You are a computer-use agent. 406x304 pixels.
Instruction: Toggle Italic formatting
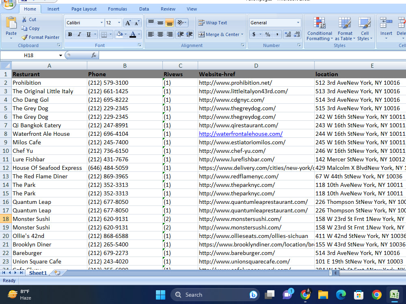(x=79, y=34)
